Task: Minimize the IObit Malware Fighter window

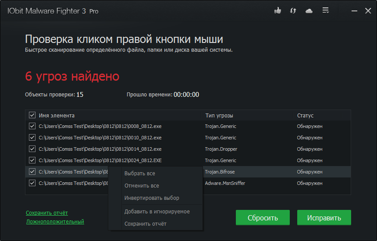Action: [x=354, y=11]
